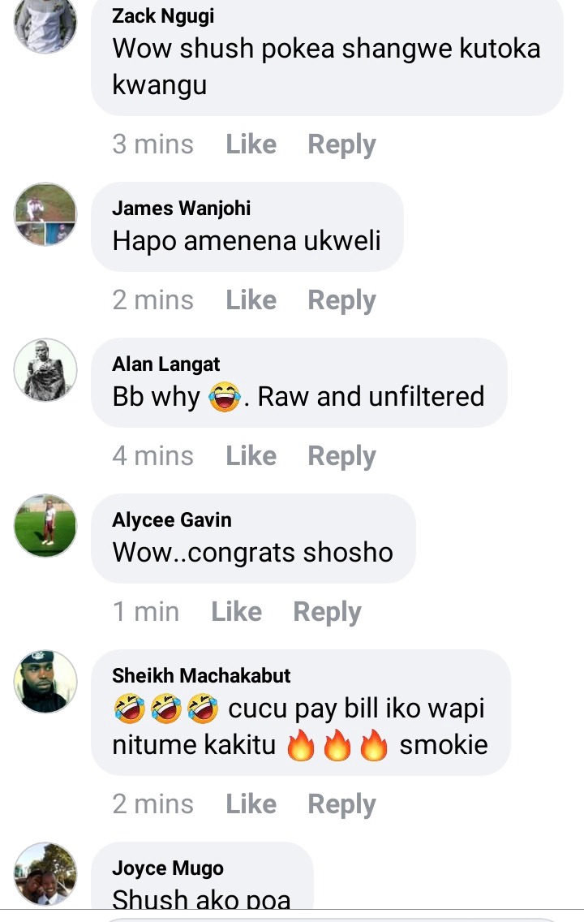Reply to Alan Langat's comment
The image size is (584, 922).
point(341,456)
